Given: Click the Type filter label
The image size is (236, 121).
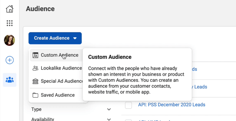Looking at the screenshot, I should pyautogui.click(x=36, y=109).
